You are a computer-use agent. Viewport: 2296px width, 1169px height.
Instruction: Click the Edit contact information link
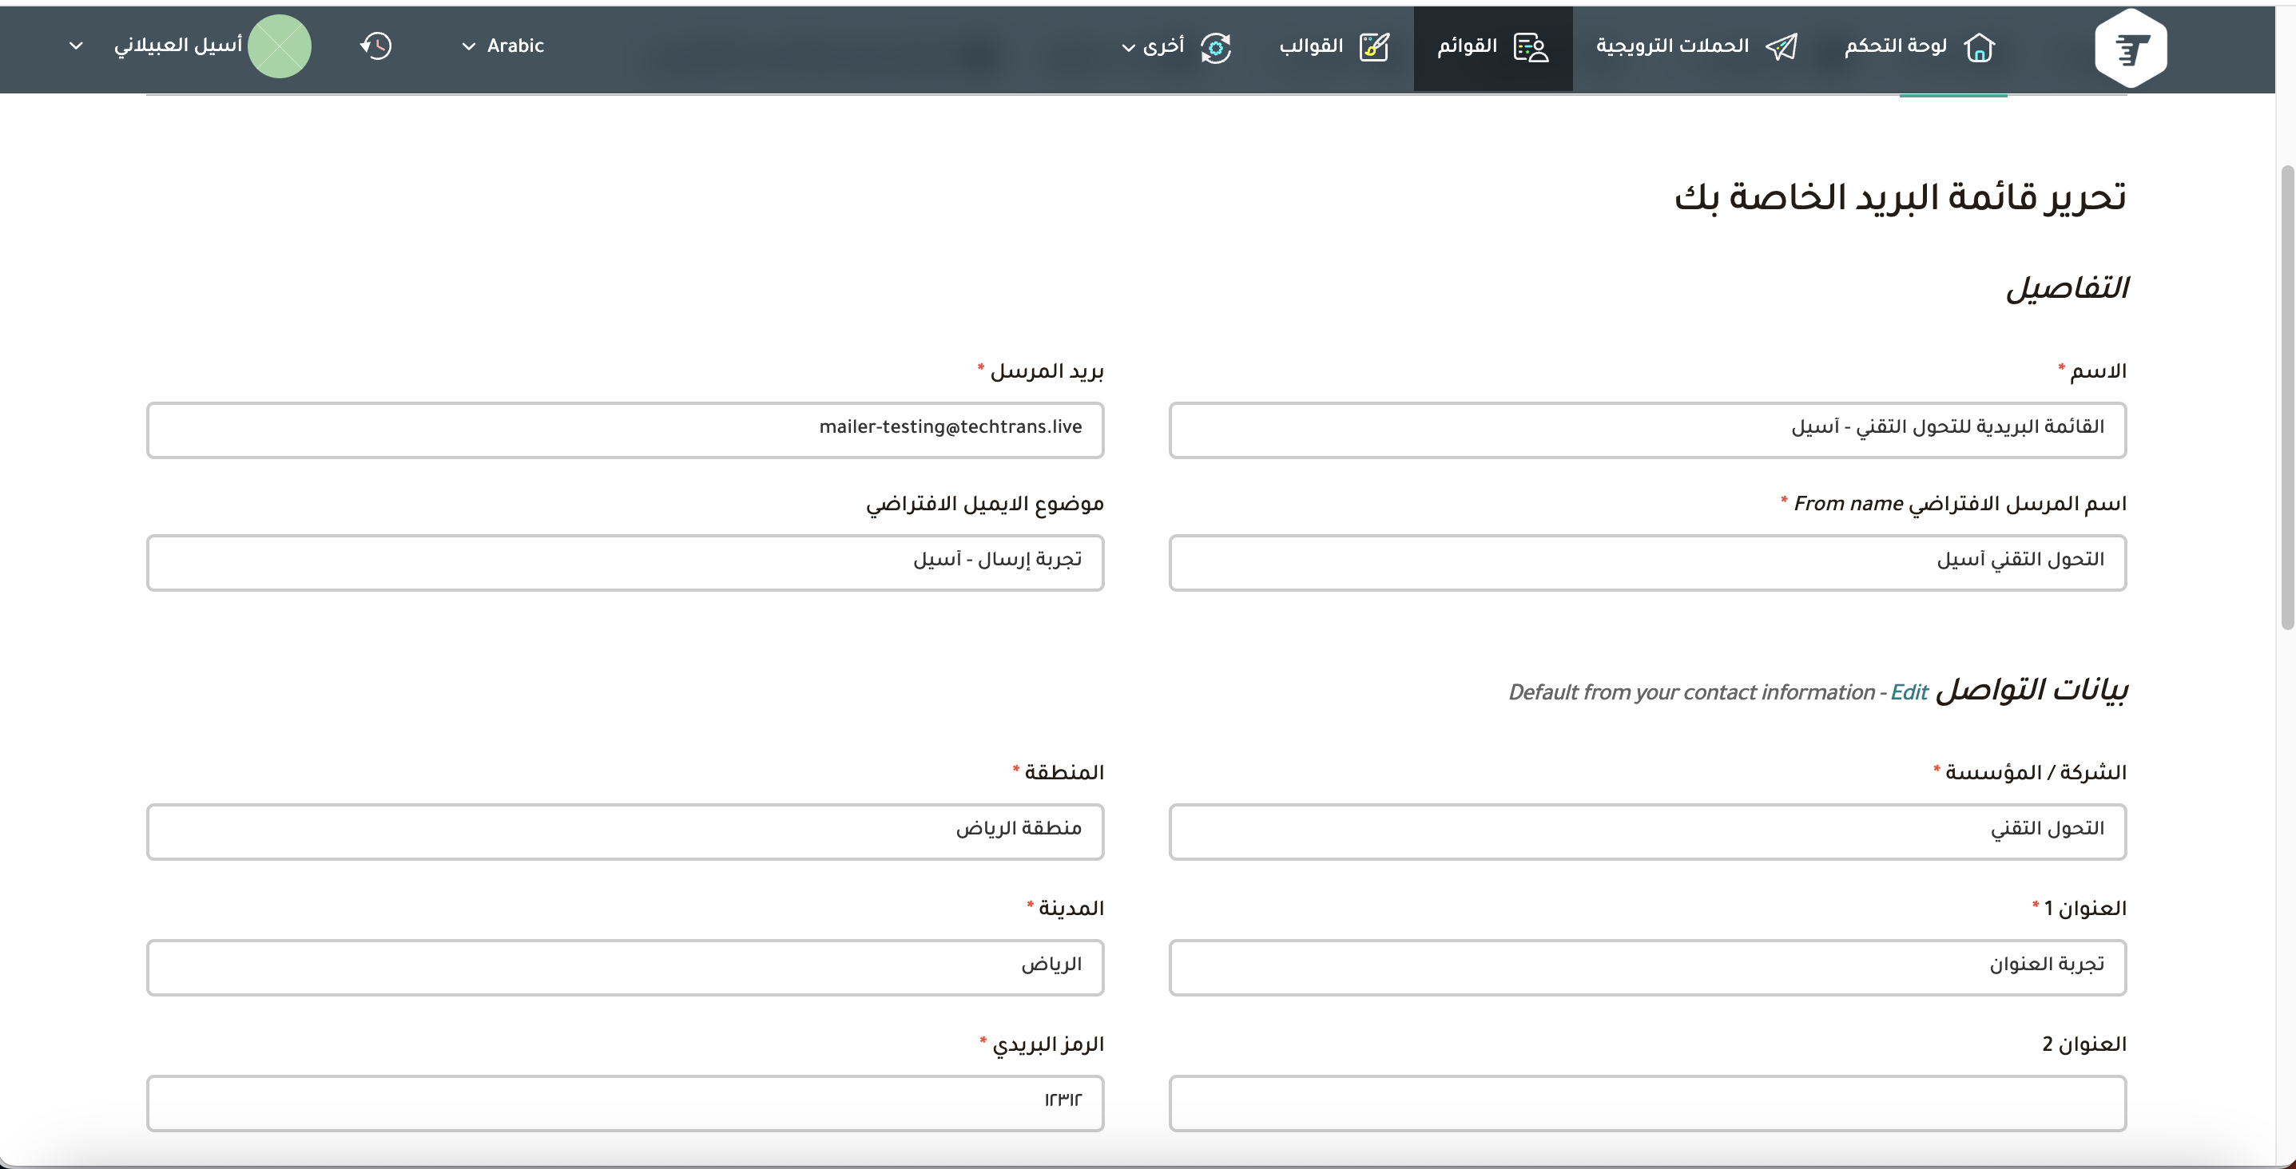point(1909,692)
